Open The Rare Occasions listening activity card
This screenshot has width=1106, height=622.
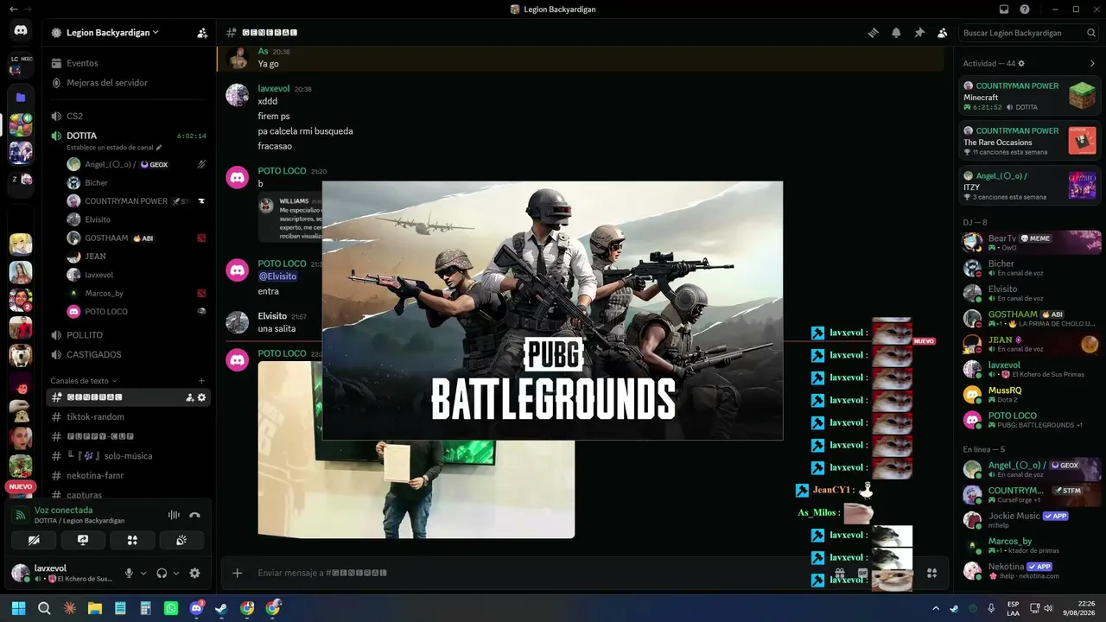pos(1030,141)
